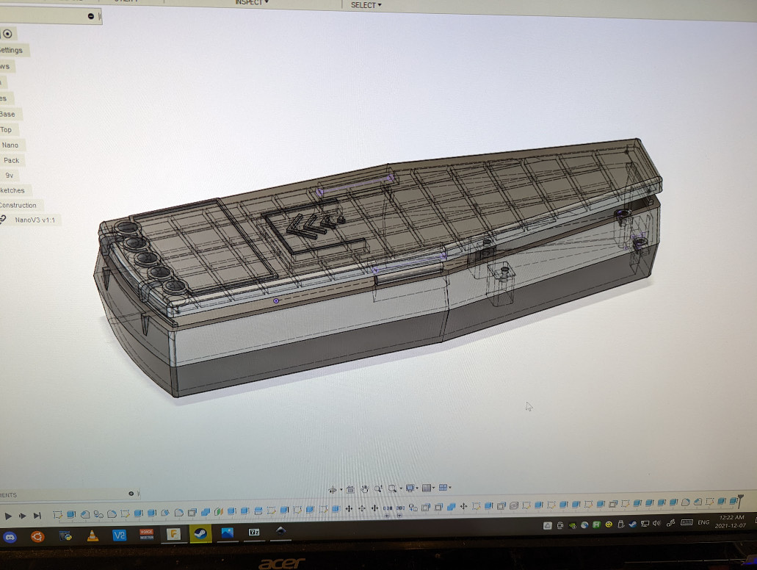Select the first sketch feature in the timeline
Viewport: 757px width, 570px height.
point(58,514)
